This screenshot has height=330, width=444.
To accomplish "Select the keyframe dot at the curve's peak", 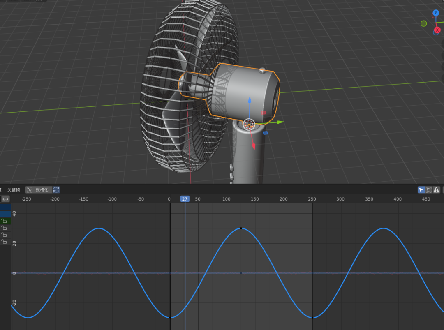I will [240, 229].
